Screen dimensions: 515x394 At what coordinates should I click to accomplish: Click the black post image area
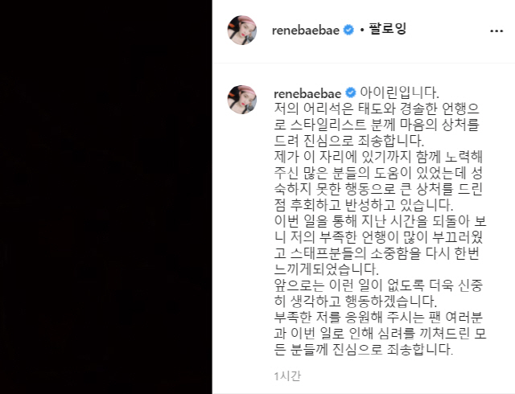[105, 197]
